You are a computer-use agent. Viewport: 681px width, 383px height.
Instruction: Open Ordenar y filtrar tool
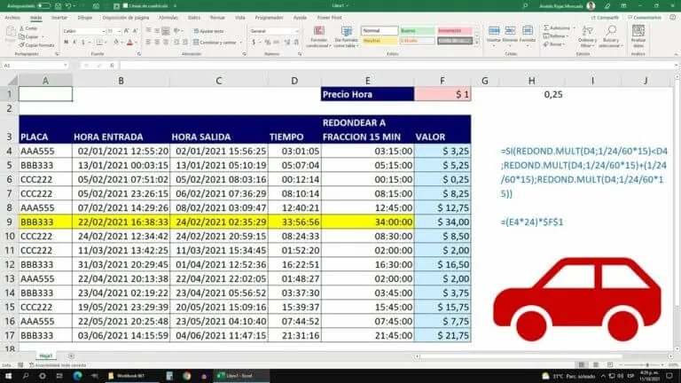[x=587, y=36]
